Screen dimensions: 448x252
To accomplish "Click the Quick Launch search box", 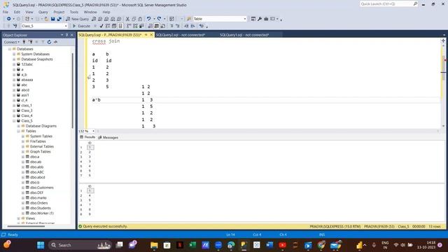I will [x=389, y=4].
